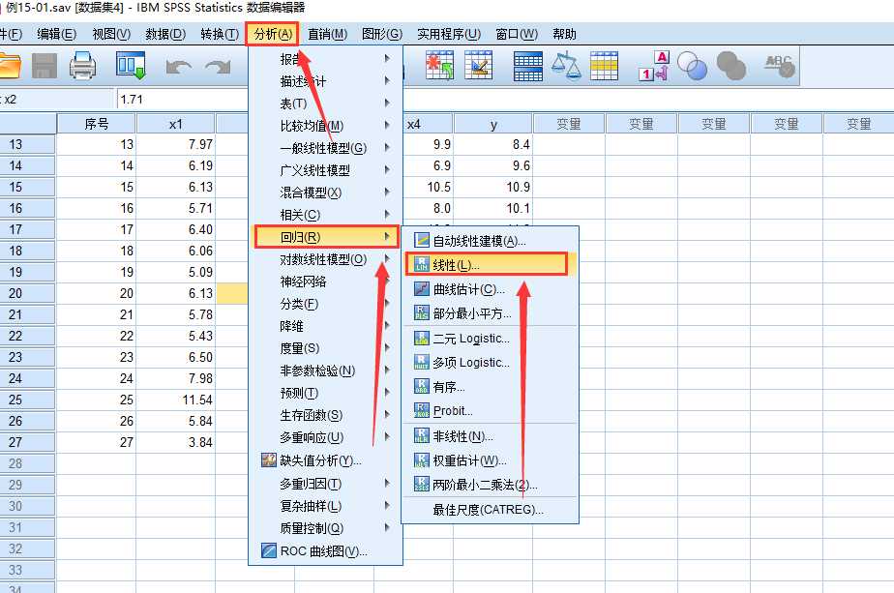
Task: Click the Select Cases toolbar icon
Action: pos(604,66)
